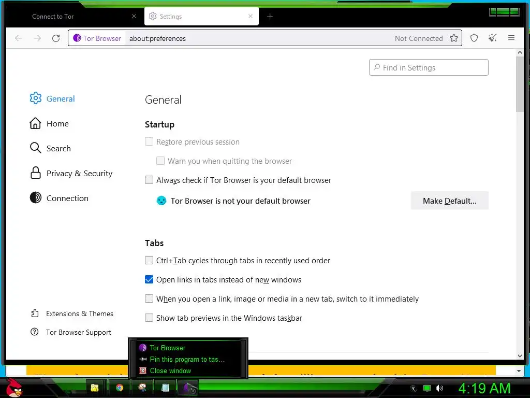Click the 4:19 AM taskbar clock
530x398 pixels.
tap(484, 388)
